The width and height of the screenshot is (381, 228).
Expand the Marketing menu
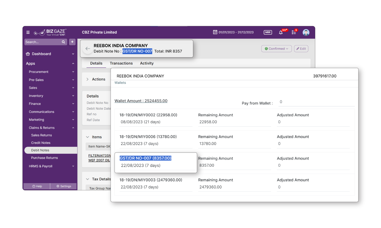point(73,120)
